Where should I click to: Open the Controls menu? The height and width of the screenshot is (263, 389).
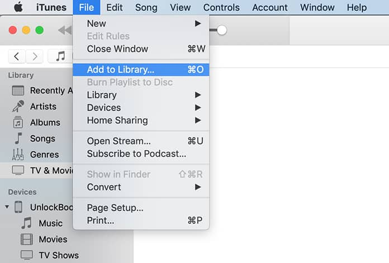pos(221,7)
